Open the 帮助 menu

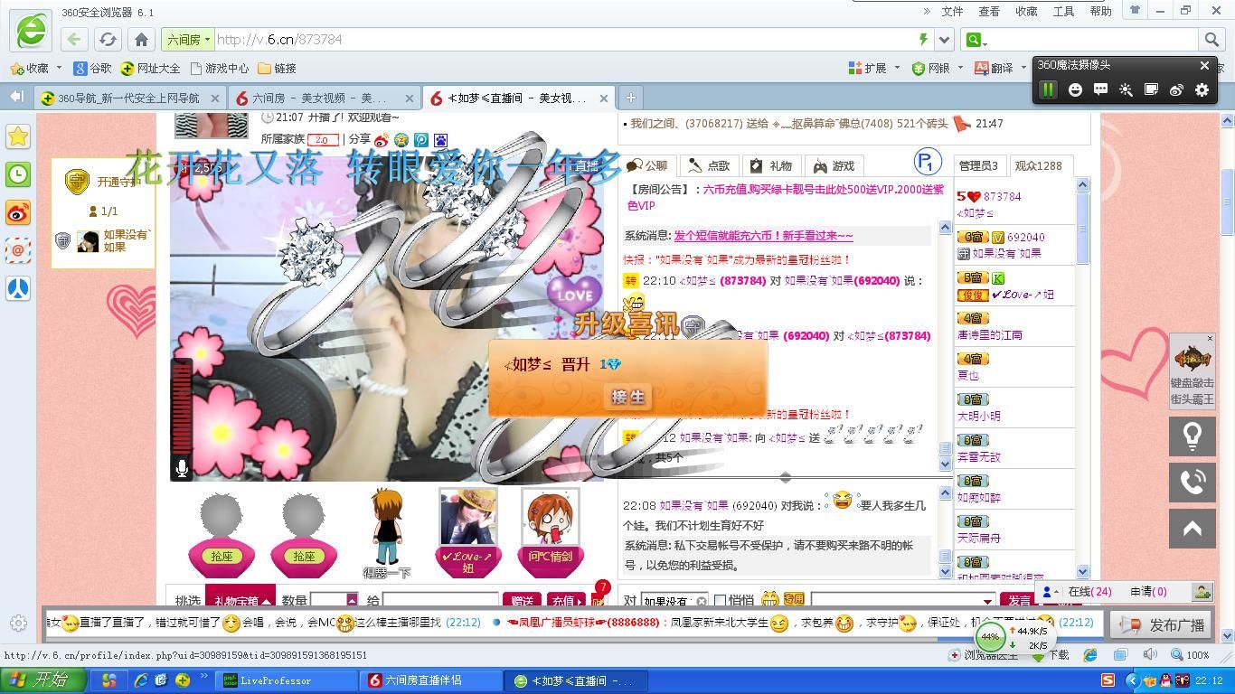click(x=1100, y=11)
